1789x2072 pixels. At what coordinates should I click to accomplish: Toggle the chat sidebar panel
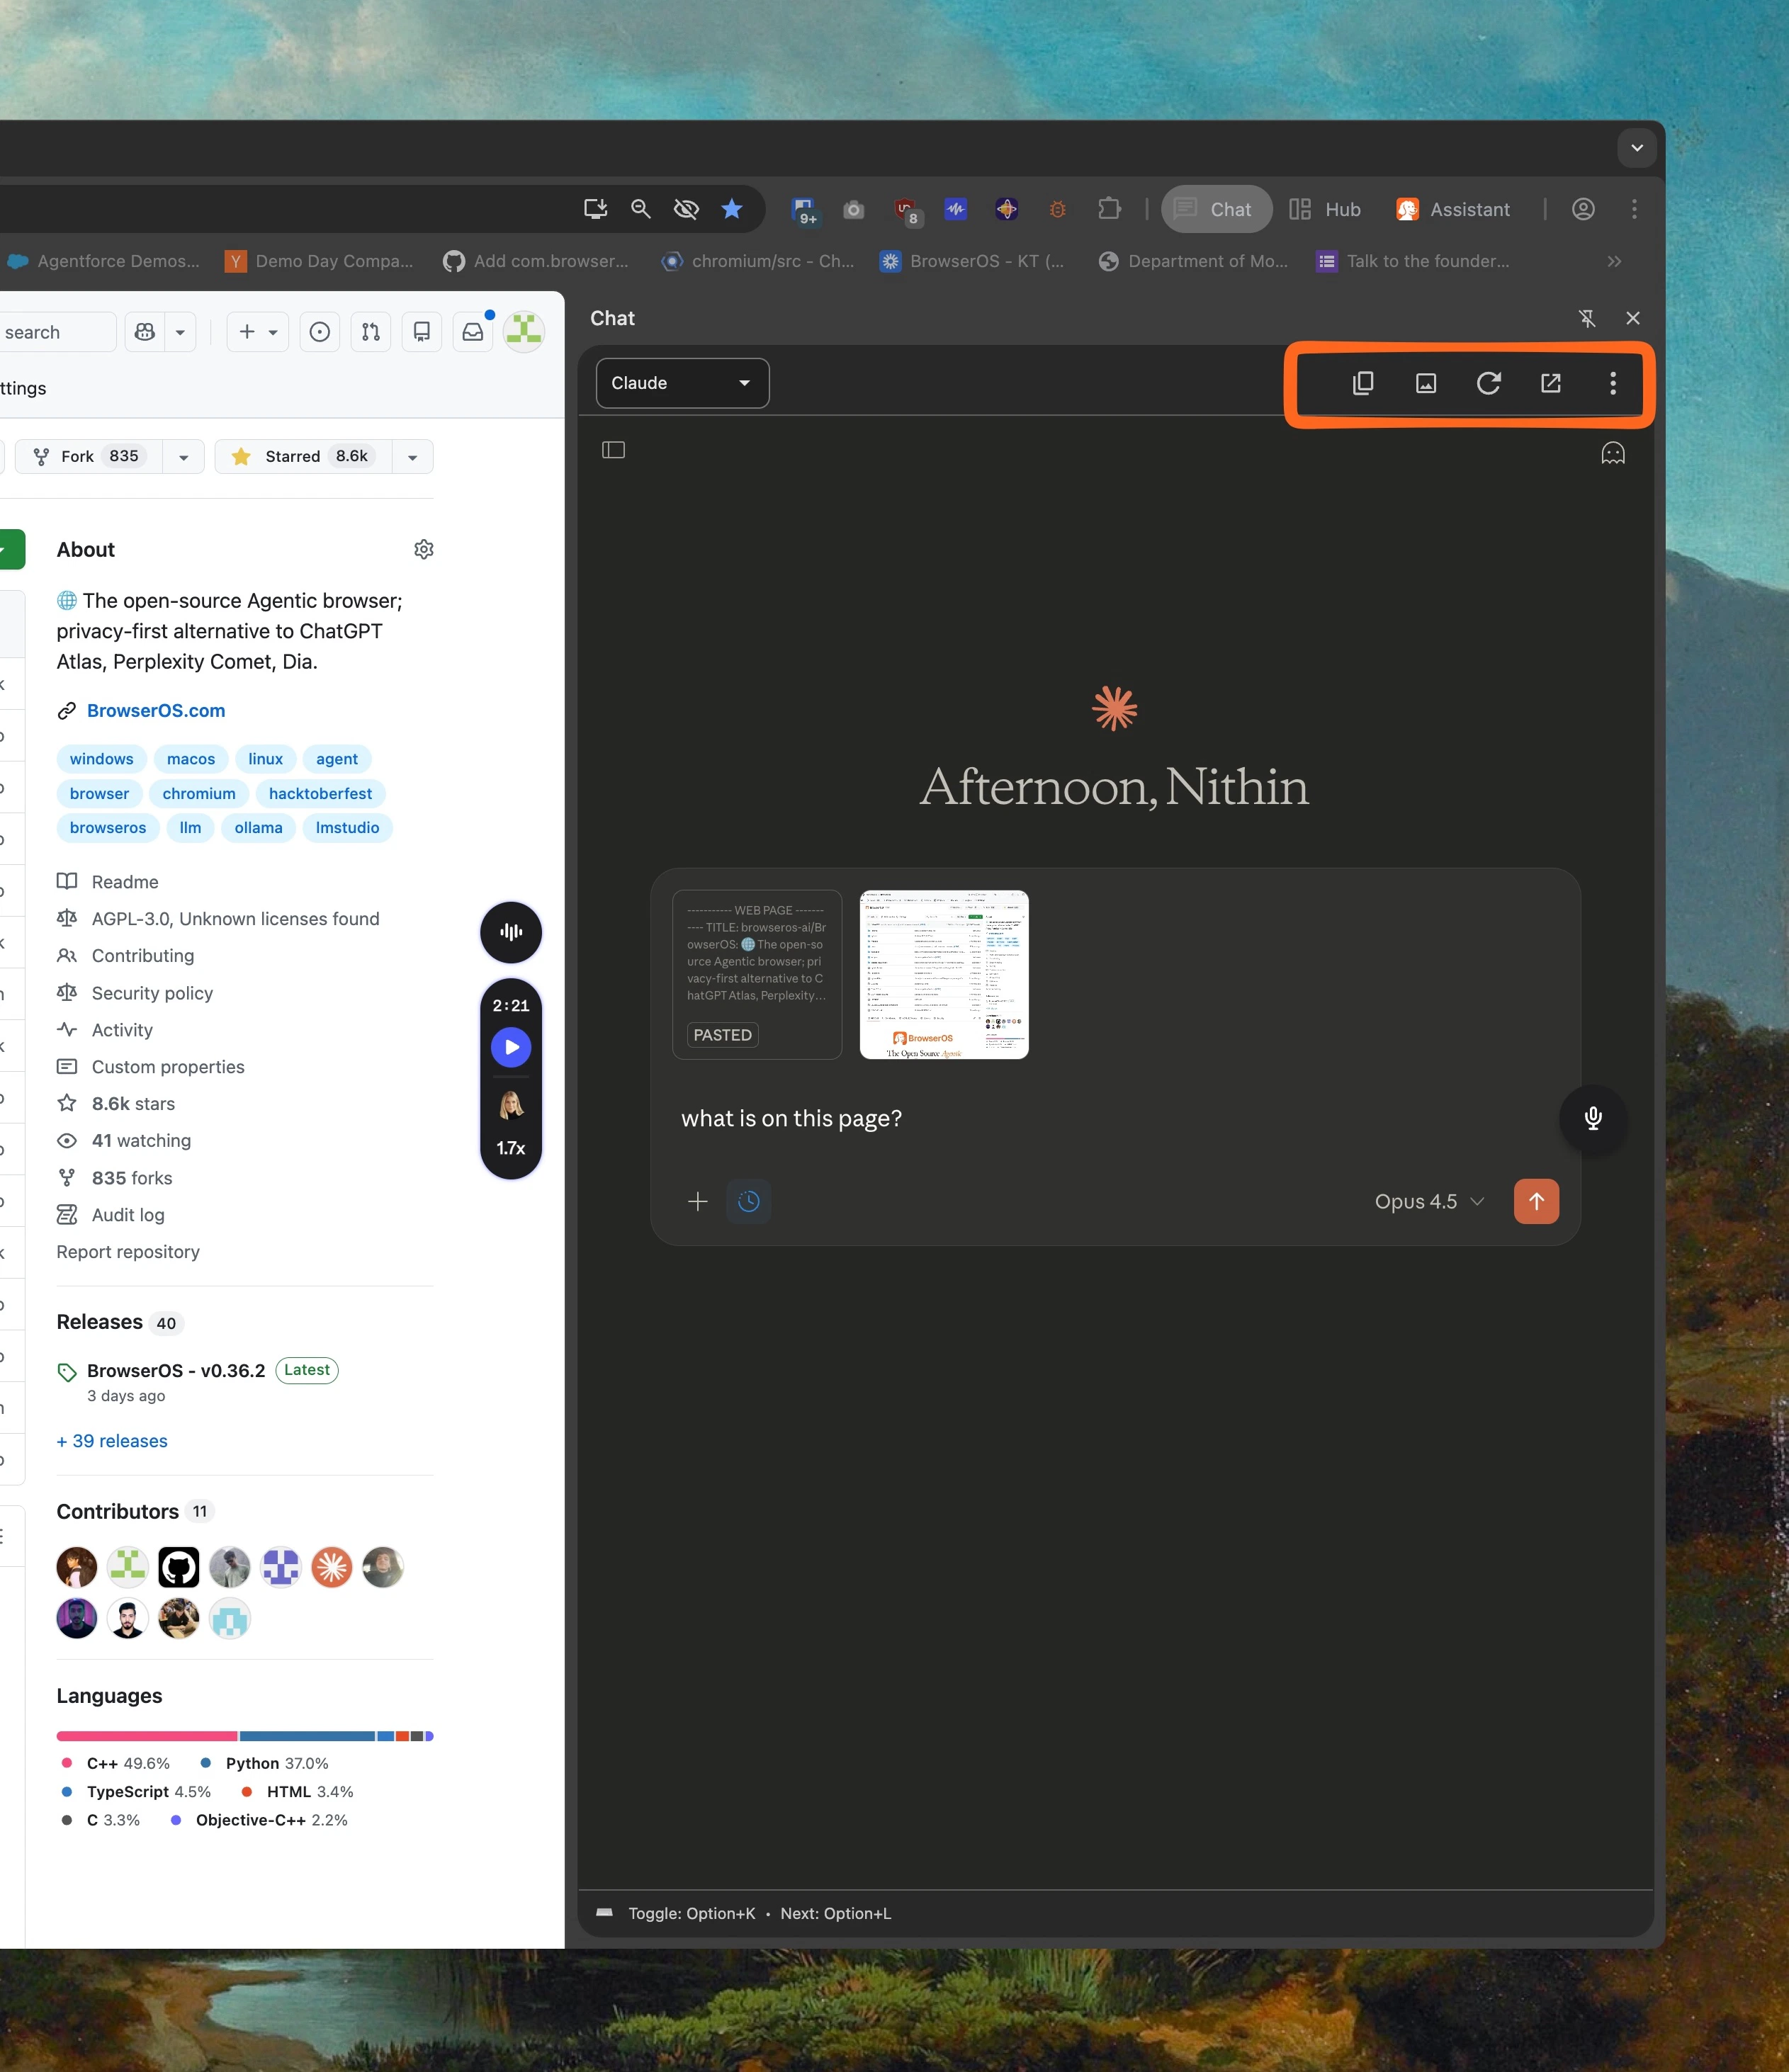(x=613, y=450)
